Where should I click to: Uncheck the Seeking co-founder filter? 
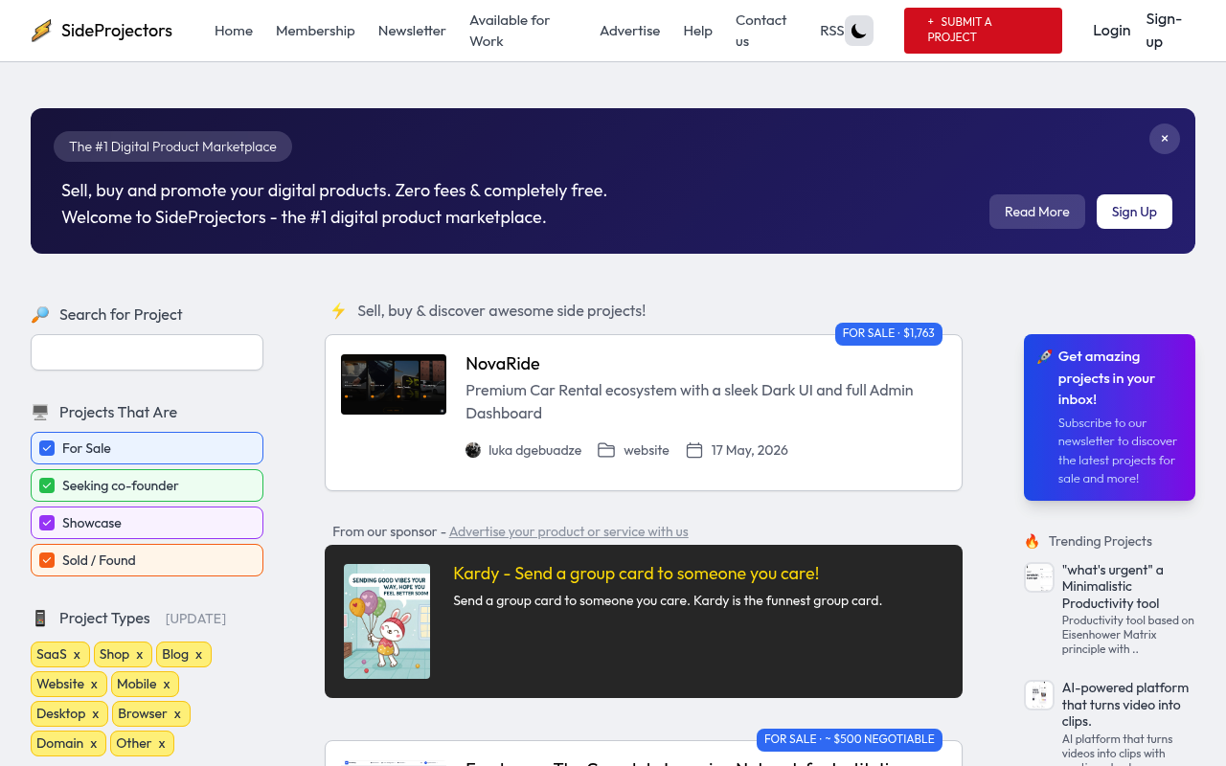click(47, 485)
